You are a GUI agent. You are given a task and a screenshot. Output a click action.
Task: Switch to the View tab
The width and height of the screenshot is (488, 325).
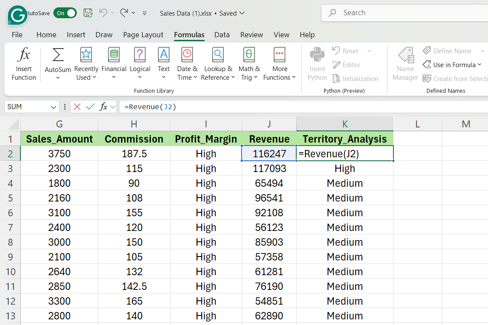click(x=282, y=35)
